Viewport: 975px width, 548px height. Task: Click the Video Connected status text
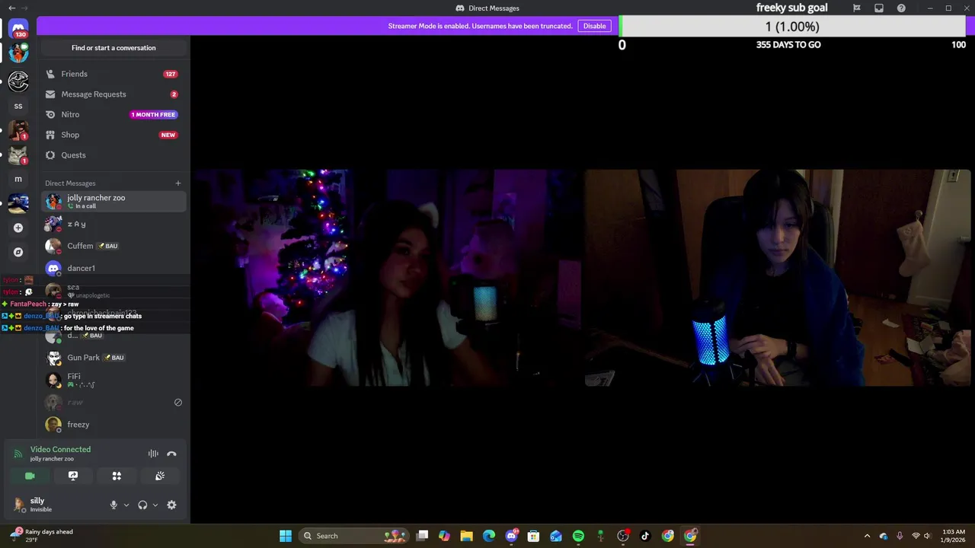pos(60,449)
